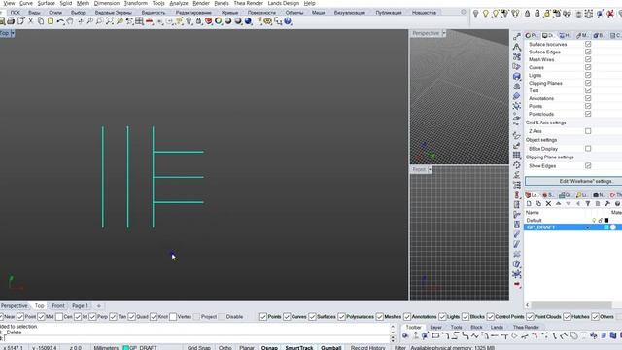The width and height of the screenshot is (622, 350).
Task: Click the red arrow icon at side toolbar bottom
Action: click(516, 284)
